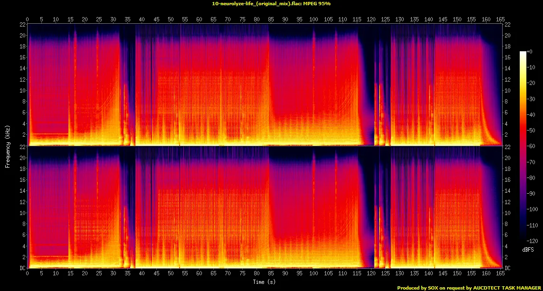543x291 pixels.
Task: Click the 'Frequency (kHz)' axis label
Action: tap(7, 146)
